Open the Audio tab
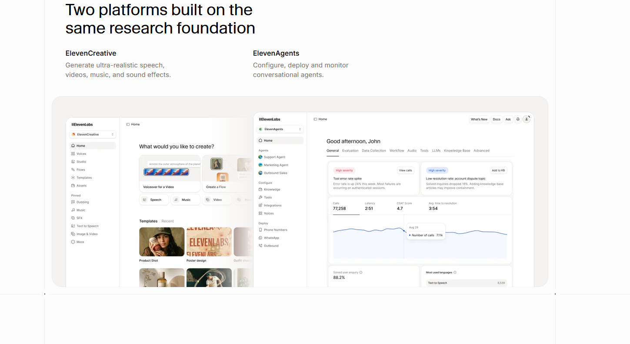Screen dimensions: 630x344 pyautogui.click(x=412, y=151)
